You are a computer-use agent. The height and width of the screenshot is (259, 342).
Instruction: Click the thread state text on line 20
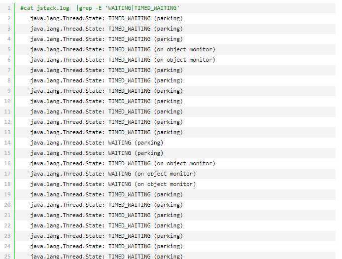[106, 205]
